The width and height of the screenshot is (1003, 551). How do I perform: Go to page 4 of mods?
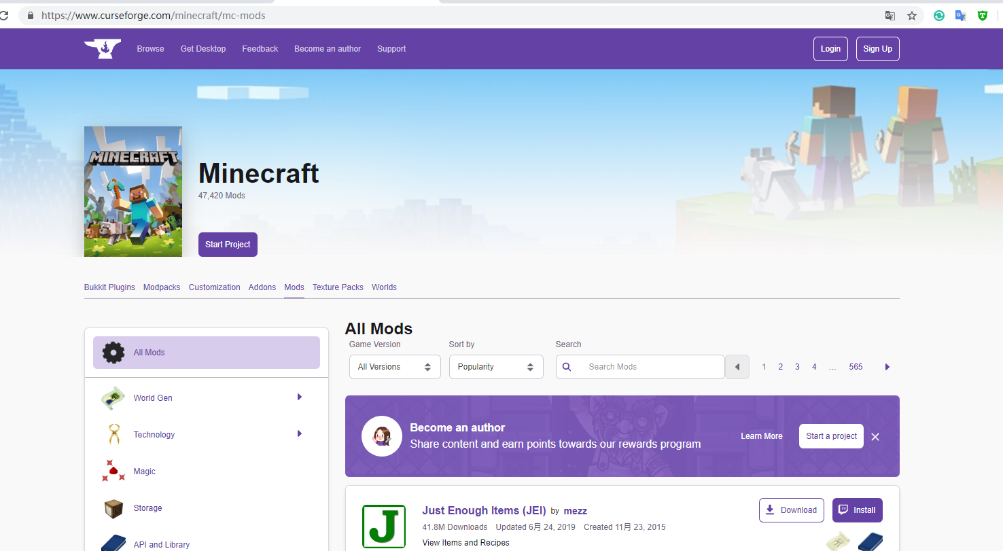pos(814,367)
